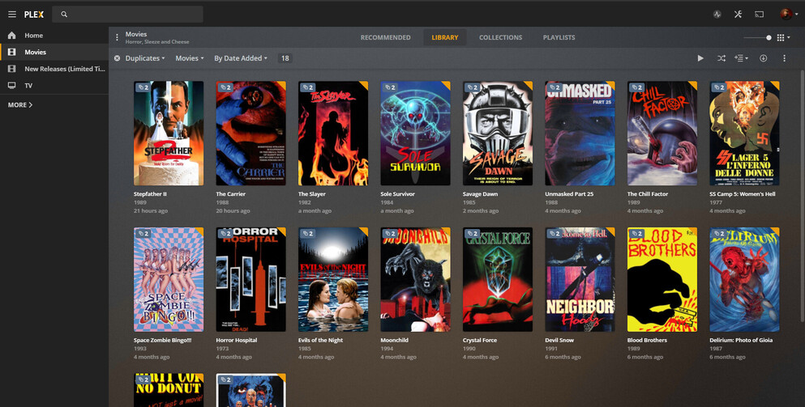Open settings wrench icon
Image resolution: width=805 pixels, height=407 pixels.
738,15
